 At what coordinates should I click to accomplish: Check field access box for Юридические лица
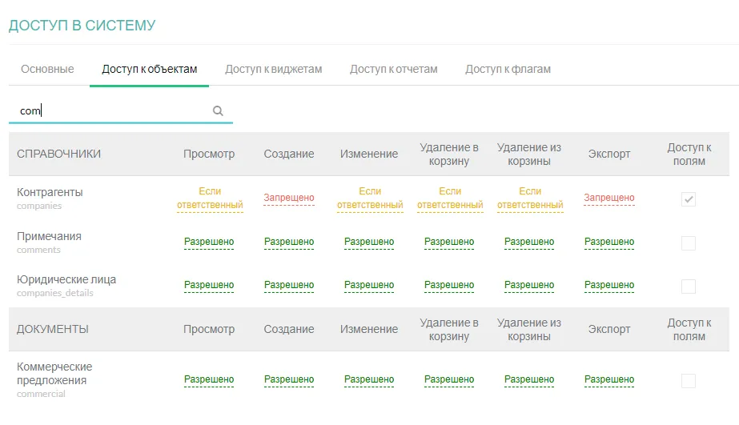pos(689,287)
